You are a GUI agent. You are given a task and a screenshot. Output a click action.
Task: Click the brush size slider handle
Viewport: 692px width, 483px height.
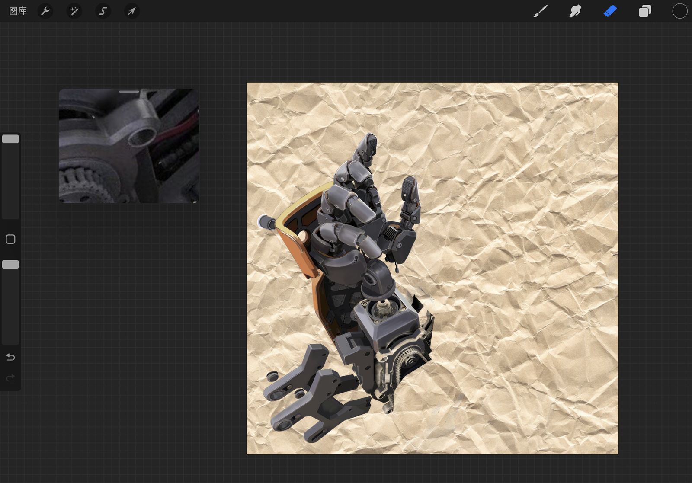pos(10,139)
